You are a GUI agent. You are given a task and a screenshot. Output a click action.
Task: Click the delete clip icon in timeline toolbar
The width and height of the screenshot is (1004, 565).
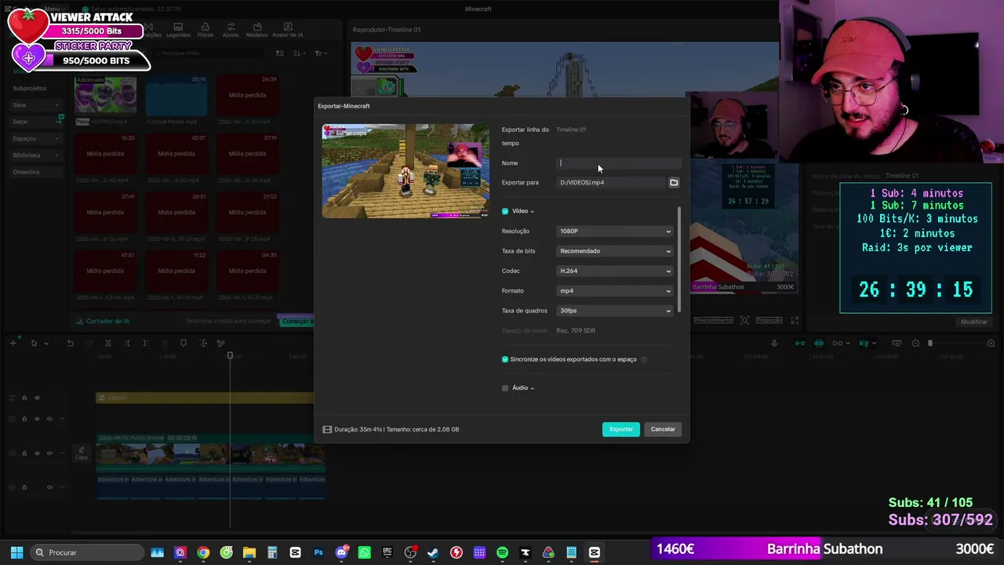pos(164,343)
